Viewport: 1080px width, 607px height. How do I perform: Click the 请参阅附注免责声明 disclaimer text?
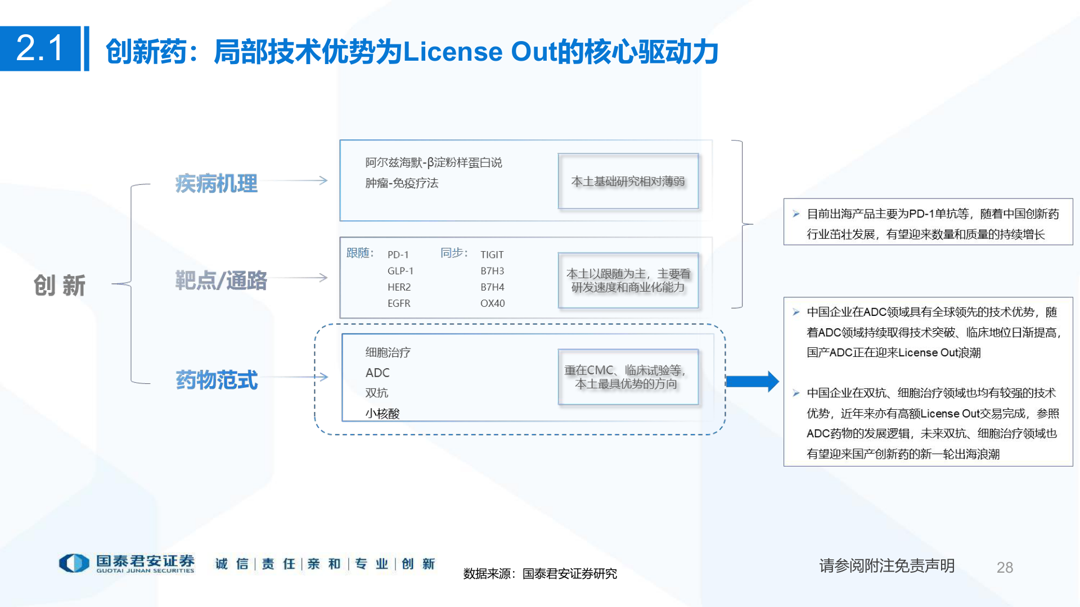[x=887, y=566]
